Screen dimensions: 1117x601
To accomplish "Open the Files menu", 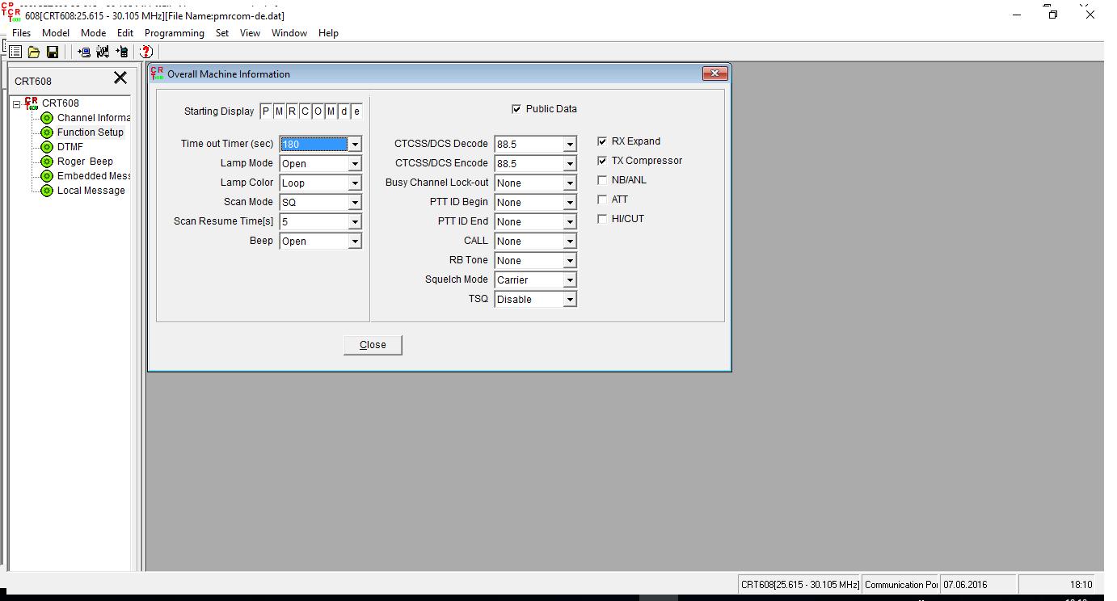I will tap(21, 33).
